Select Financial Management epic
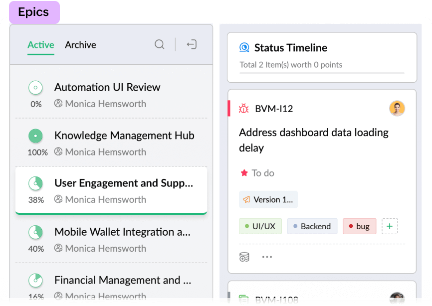This screenshot has width=432, height=306. (x=122, y=280)
